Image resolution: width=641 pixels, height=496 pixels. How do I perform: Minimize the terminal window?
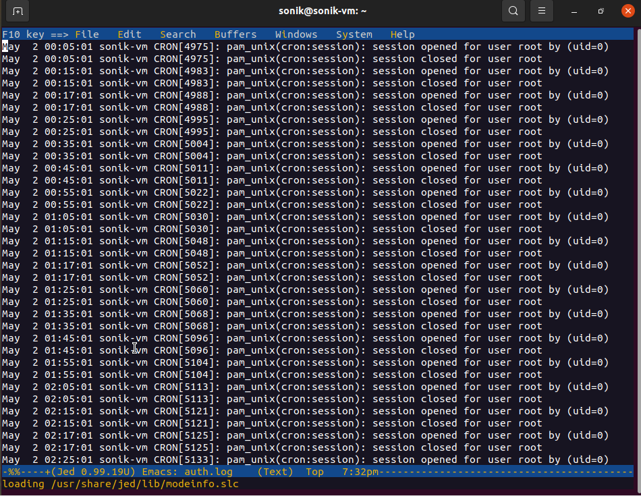(x=574, y=11)
